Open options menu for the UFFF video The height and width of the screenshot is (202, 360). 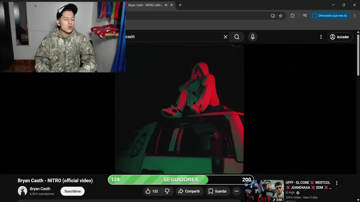(337, 183)
